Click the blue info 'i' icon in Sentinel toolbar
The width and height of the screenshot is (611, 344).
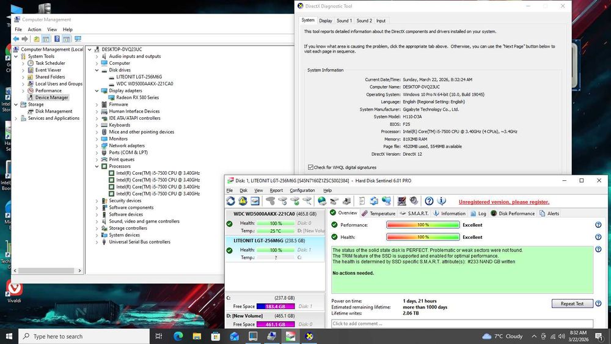[x=441, y=201]
